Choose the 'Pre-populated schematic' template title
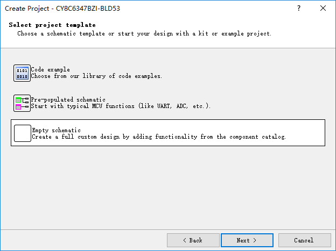The image size is (336, 251). tap(68, 100)
